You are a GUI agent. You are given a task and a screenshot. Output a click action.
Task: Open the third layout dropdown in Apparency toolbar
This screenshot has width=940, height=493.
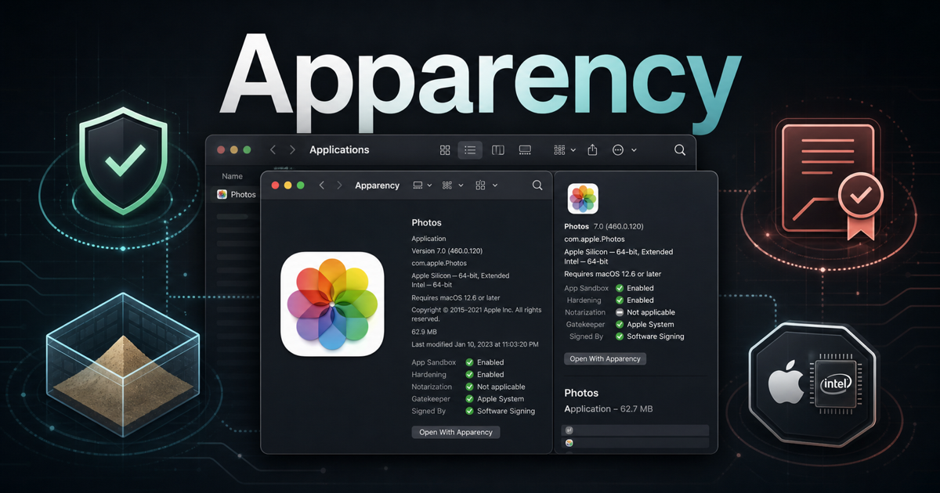coord(486,185)
